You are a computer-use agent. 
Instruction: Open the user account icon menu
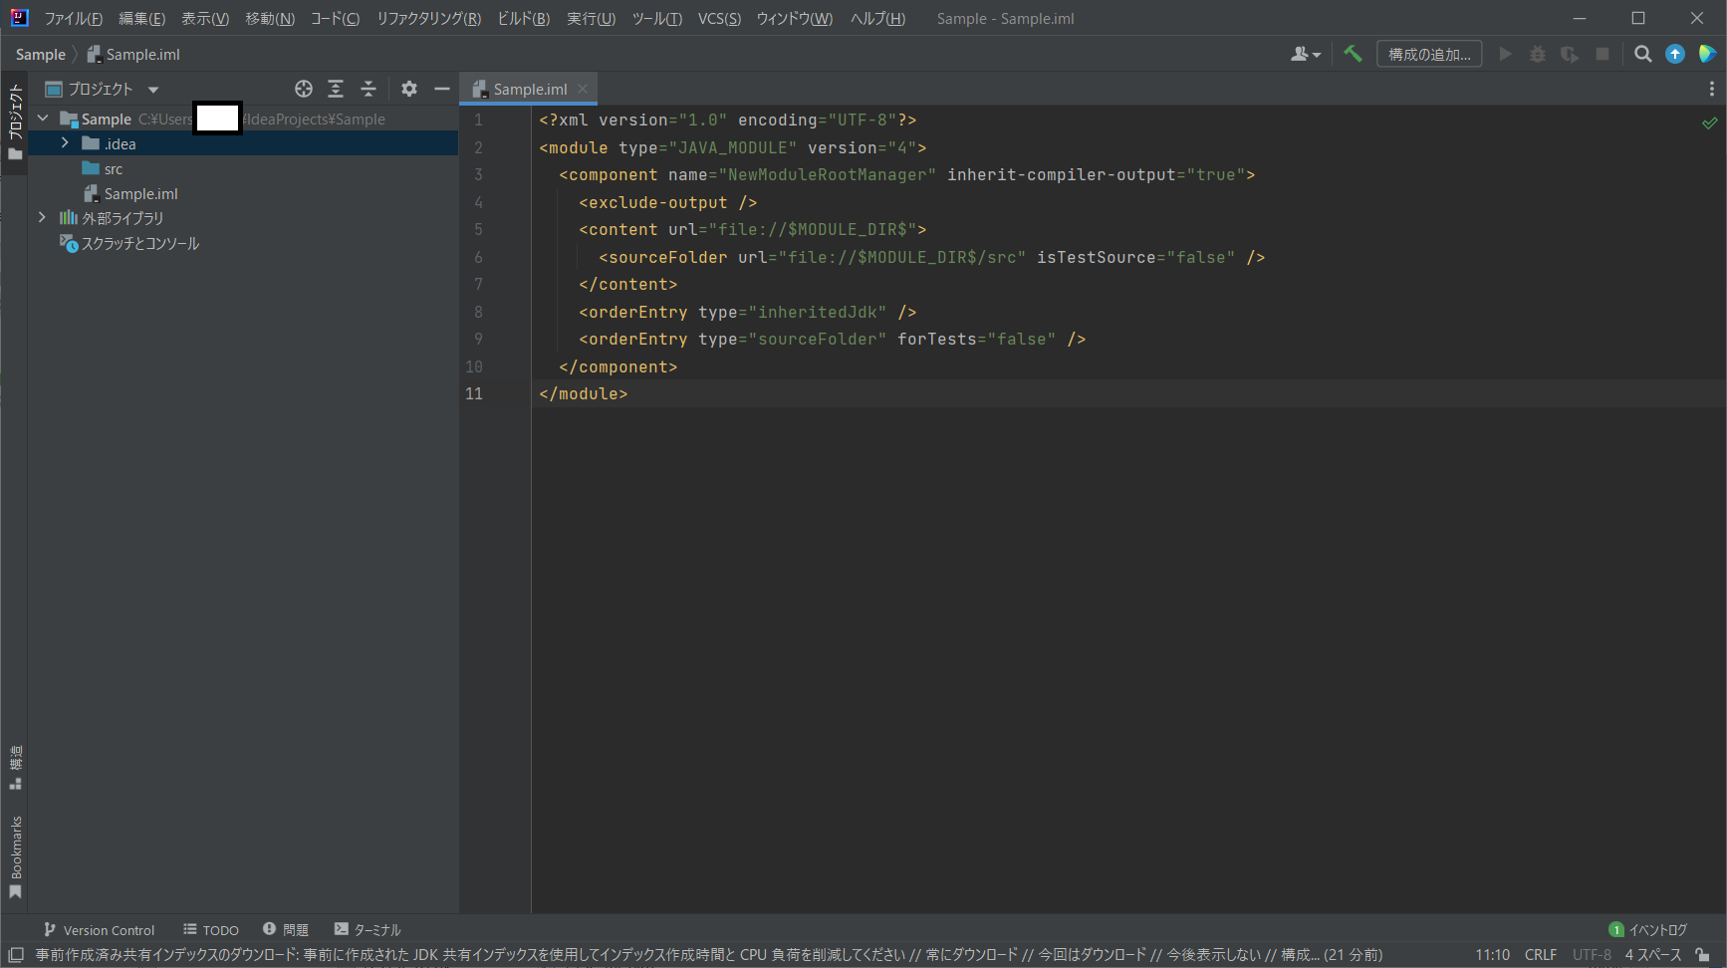pyautogui.click(x=1305, y=54)
